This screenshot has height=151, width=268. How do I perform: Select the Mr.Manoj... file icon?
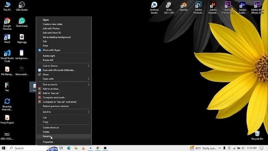point(7,71)
